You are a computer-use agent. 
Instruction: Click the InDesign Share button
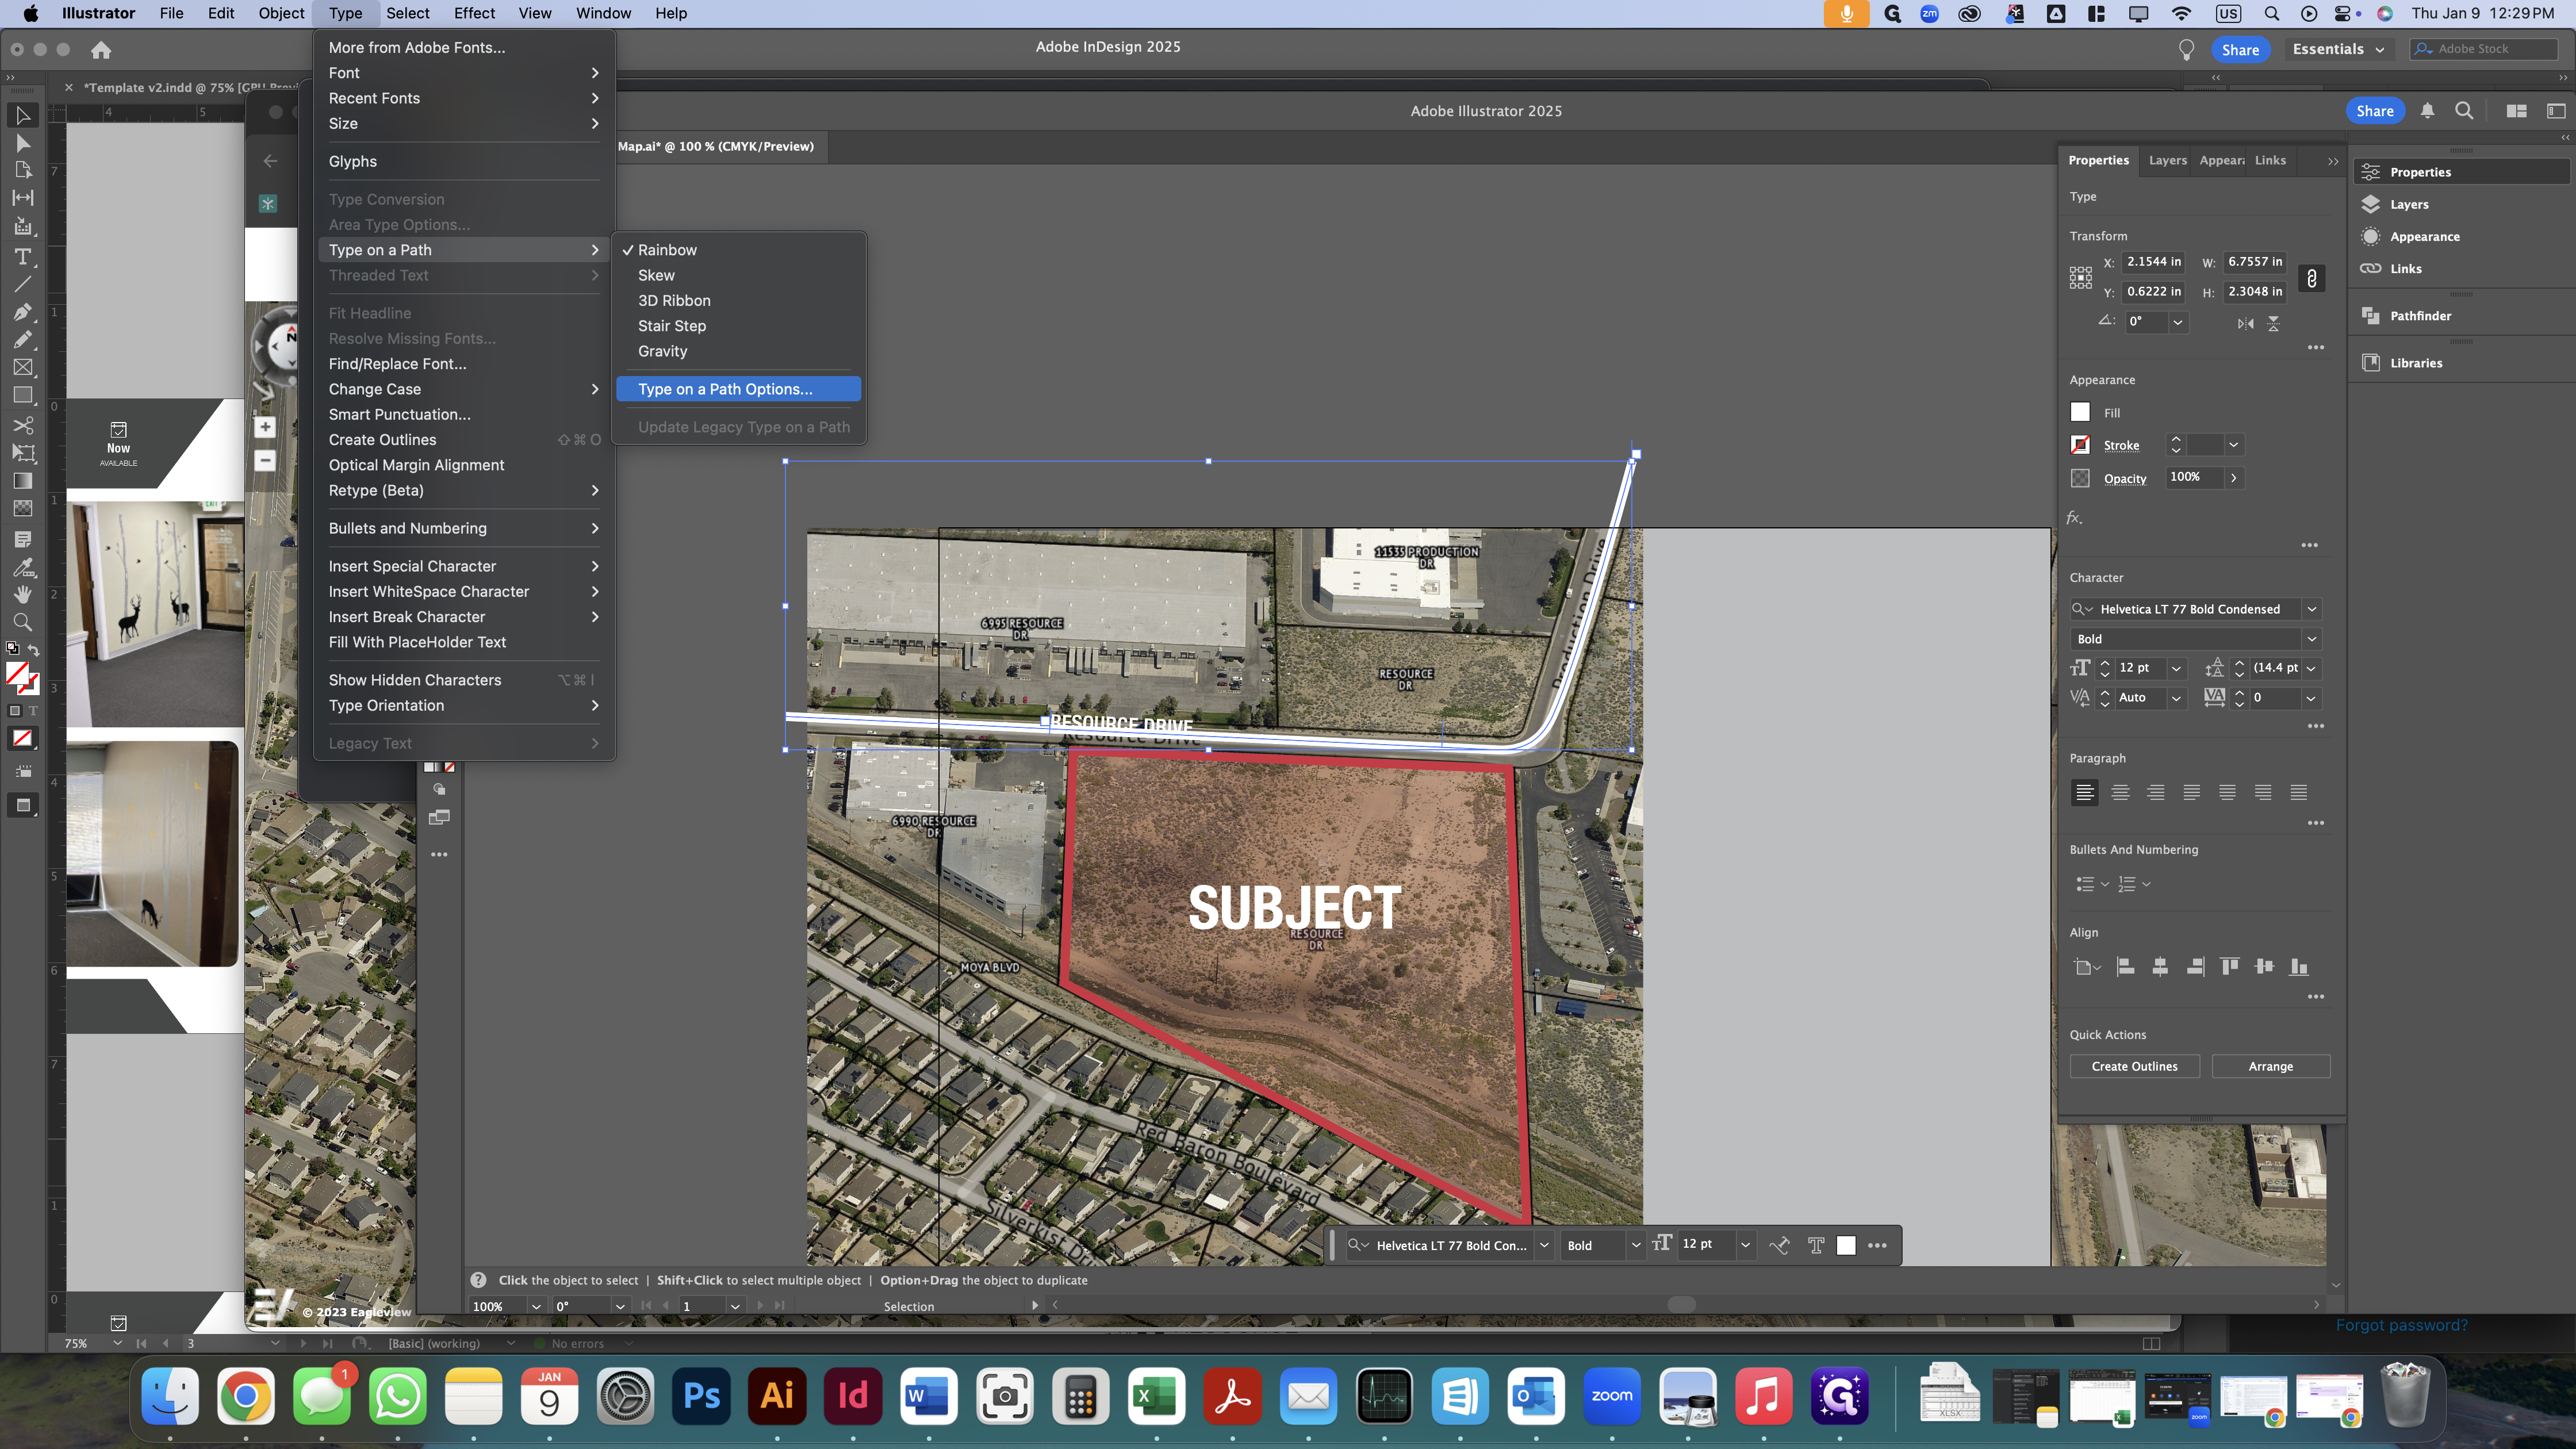tap(2240, 50)
